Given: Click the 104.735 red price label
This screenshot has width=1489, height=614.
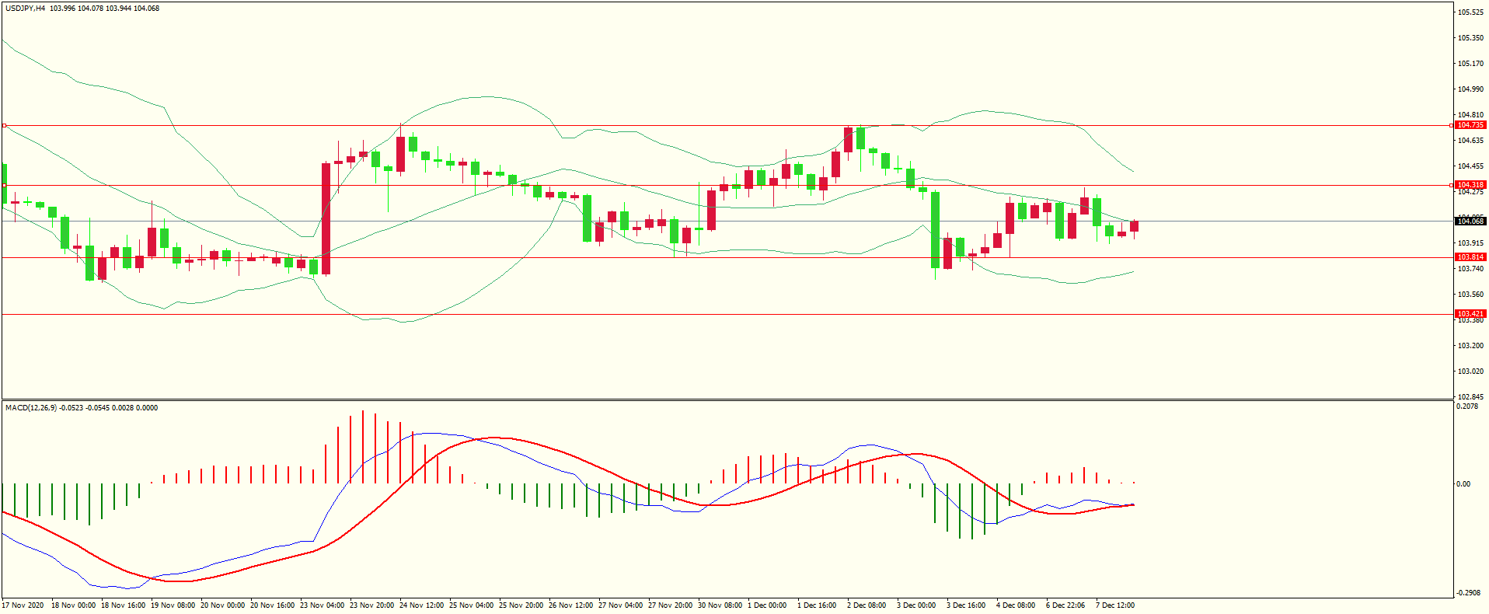Looking at the screenshot, I should click(1470, 125).
